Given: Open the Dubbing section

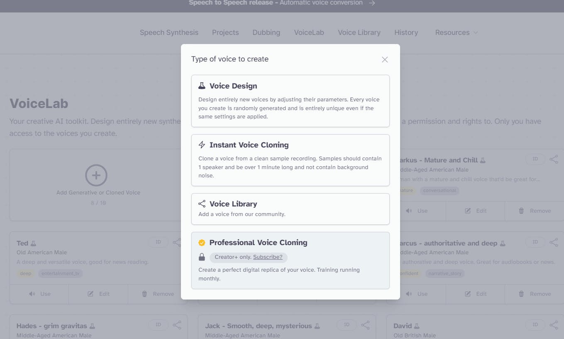Looking at the screenshot, I should tap(266, 32).
